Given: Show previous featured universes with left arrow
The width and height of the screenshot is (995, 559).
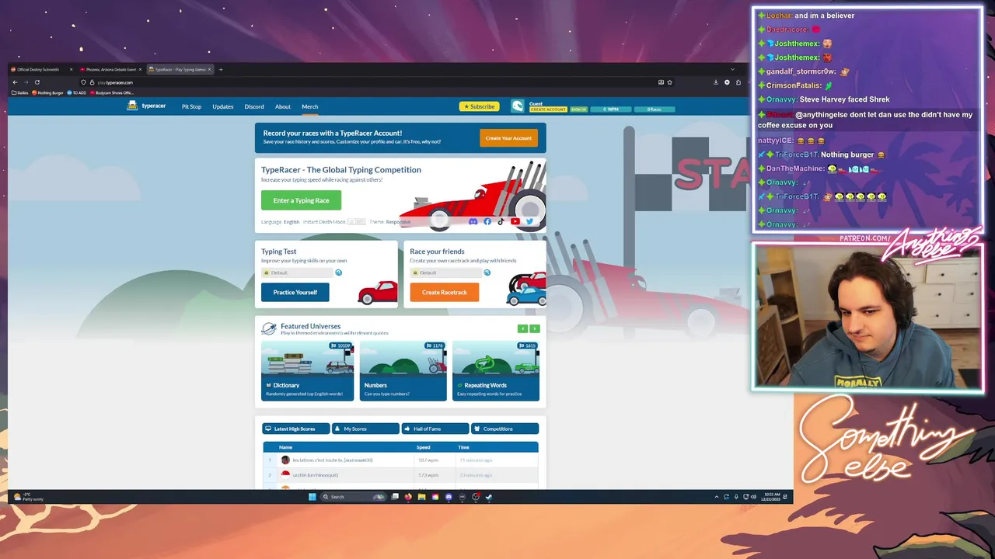Looking at the screenshot, I should click(x=523, y=328).
